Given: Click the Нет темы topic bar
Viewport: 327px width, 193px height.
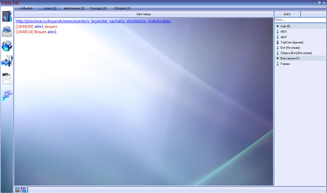Looking at the screenshot, I should (143, 14).
